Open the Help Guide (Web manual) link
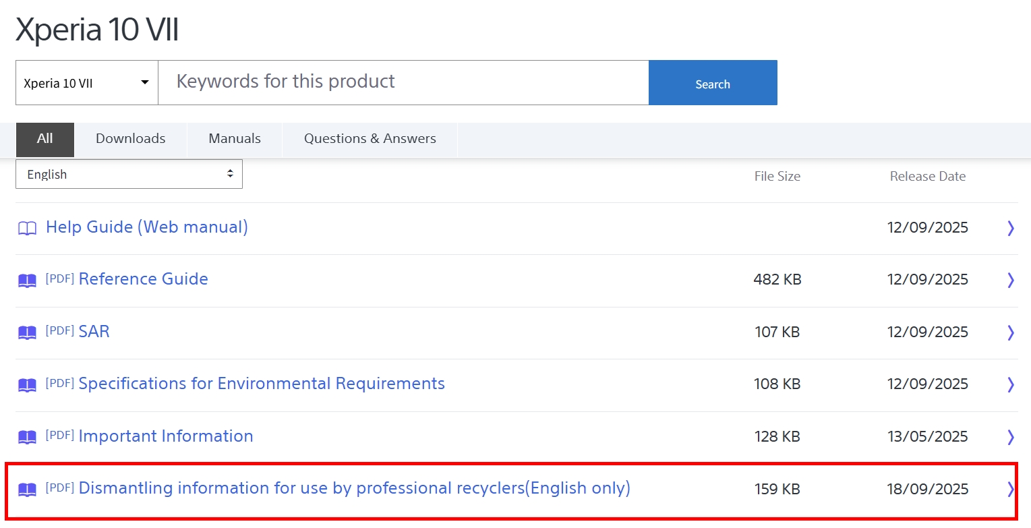This screenshot has height=528, width=1031. (147, 227)
